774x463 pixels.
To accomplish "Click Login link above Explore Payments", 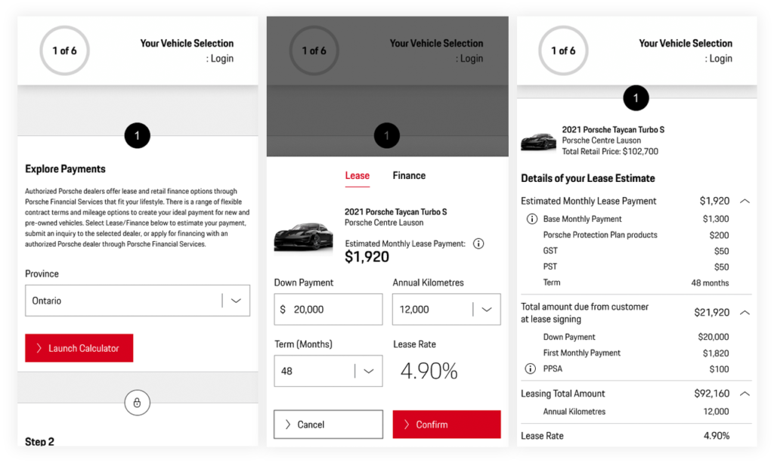I will 221,59.
